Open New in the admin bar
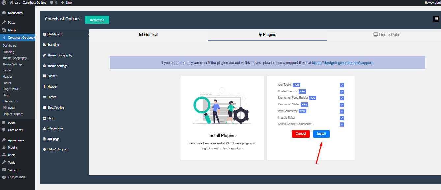Viewport: 441px width, 190px height. tap(66, 2)
